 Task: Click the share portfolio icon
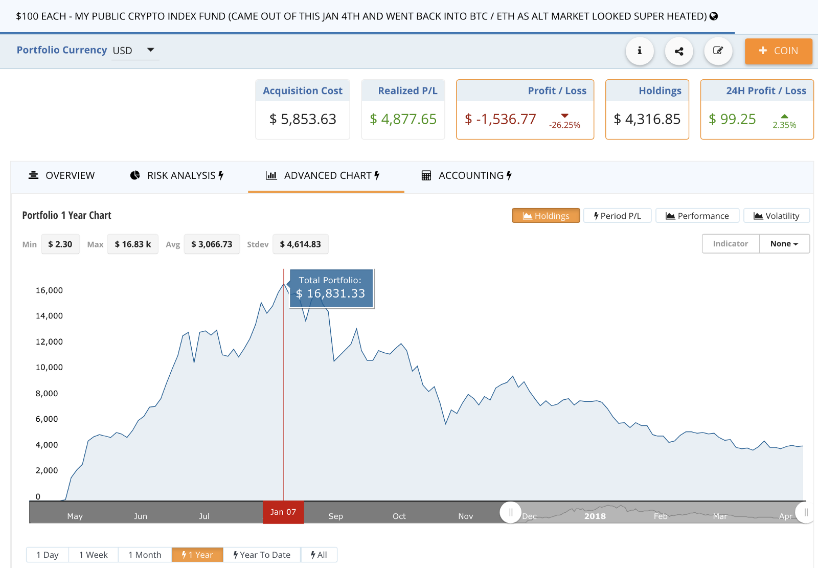679,51
